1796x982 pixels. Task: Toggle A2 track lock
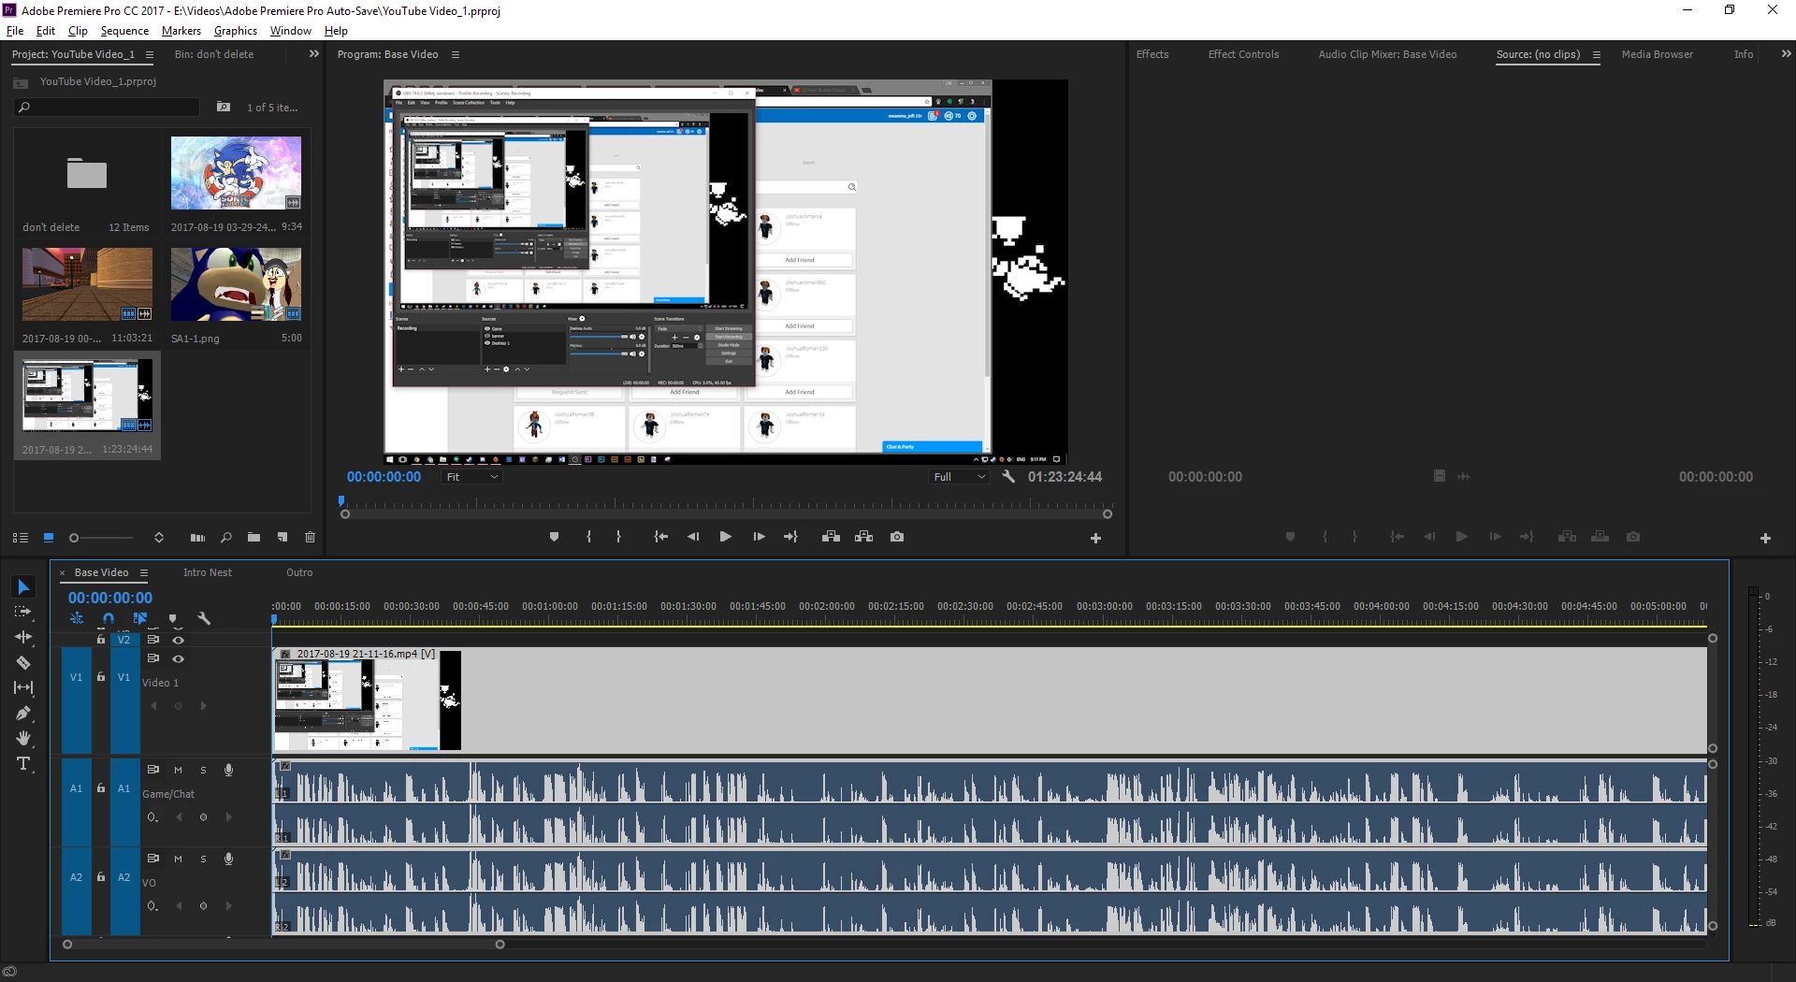pos(101,877)
